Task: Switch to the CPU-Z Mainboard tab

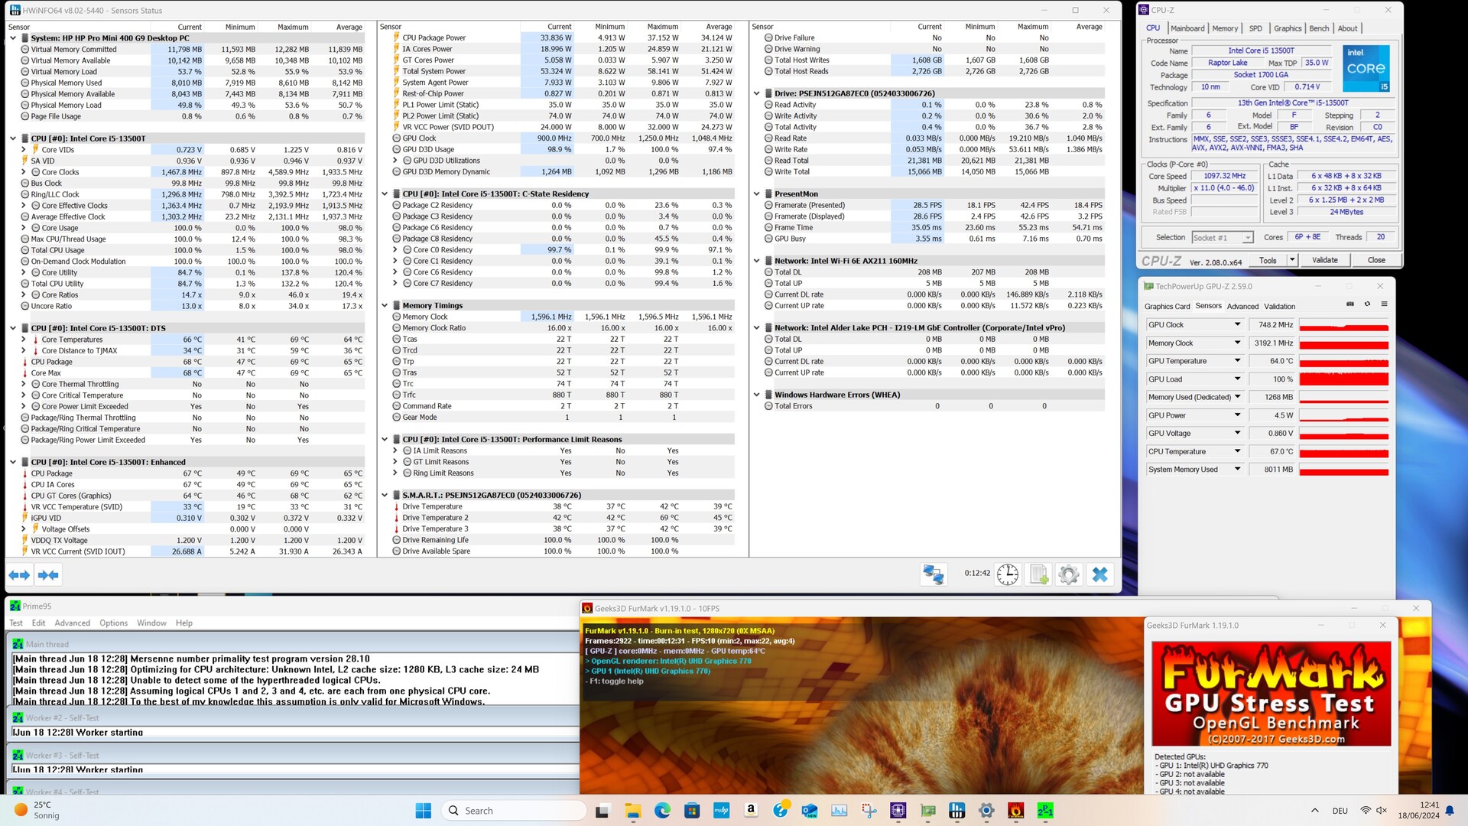Action: point(1187,28)
